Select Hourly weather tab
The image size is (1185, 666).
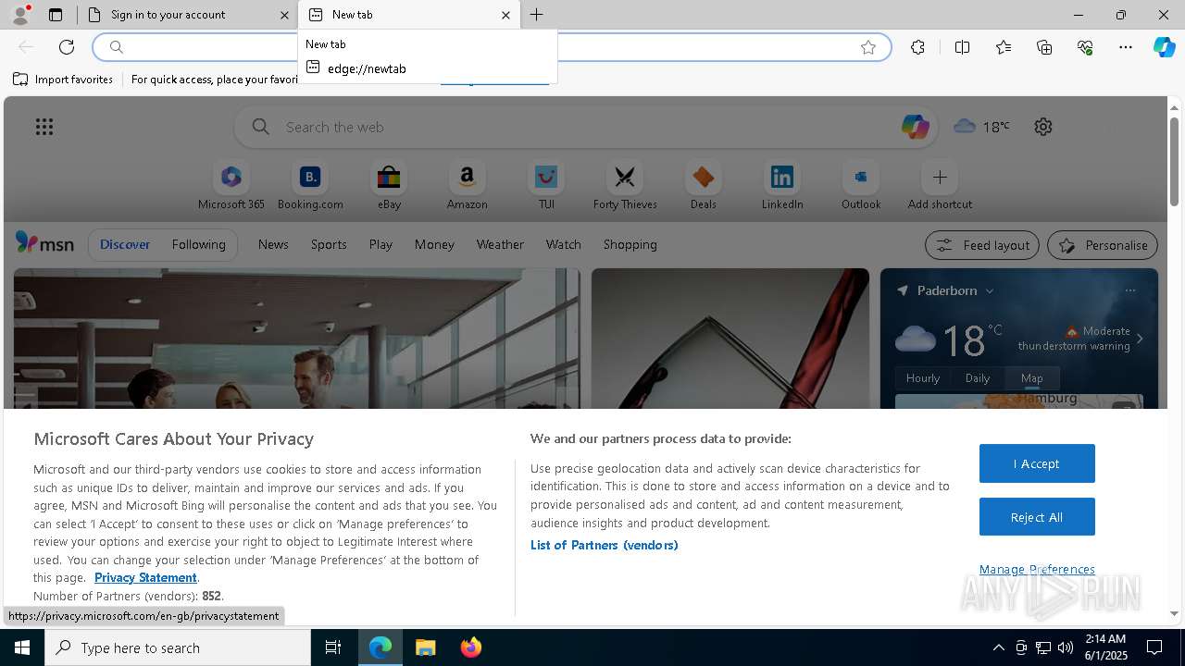point(923,378)
